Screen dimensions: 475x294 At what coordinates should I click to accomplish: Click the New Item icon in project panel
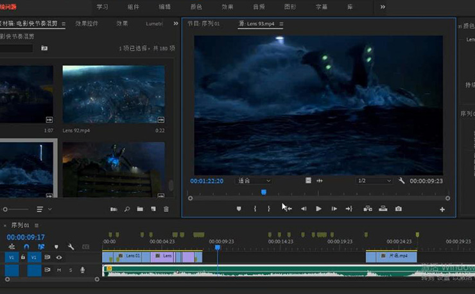153,209
